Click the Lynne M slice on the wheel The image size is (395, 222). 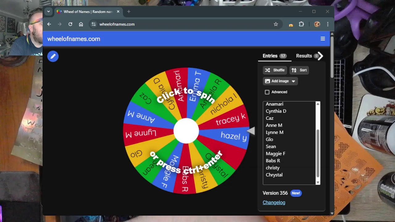(141, 134)
